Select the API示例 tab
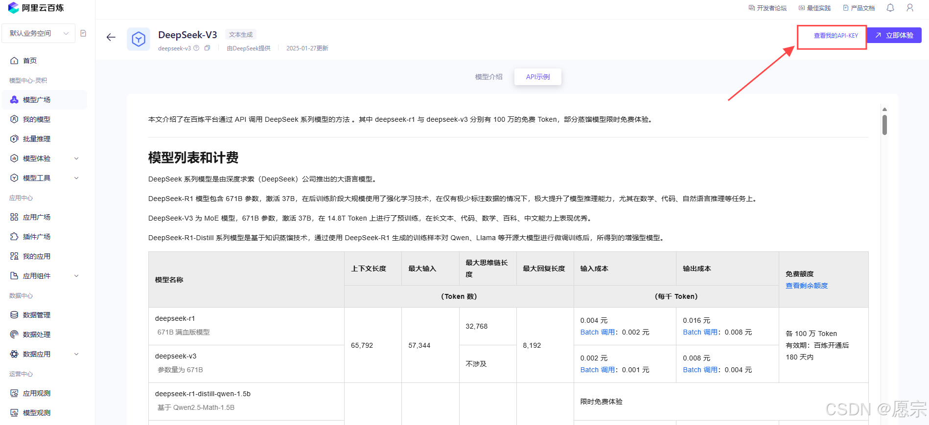The width and height of the screenshot is (929, 425). [538, 77]
